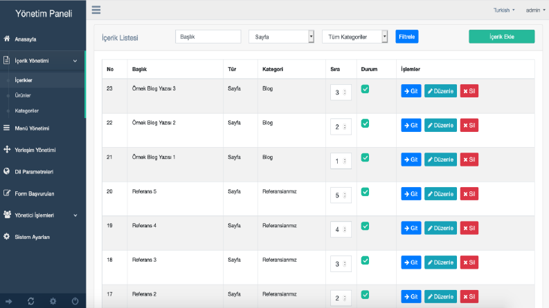Screen dimensions: 549x308
Task: Click the refresh icon in sidebar footer
Action: click(31, 301)
